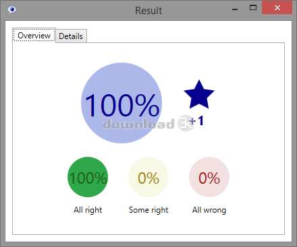Close the Result window

(x=277, y=8)
